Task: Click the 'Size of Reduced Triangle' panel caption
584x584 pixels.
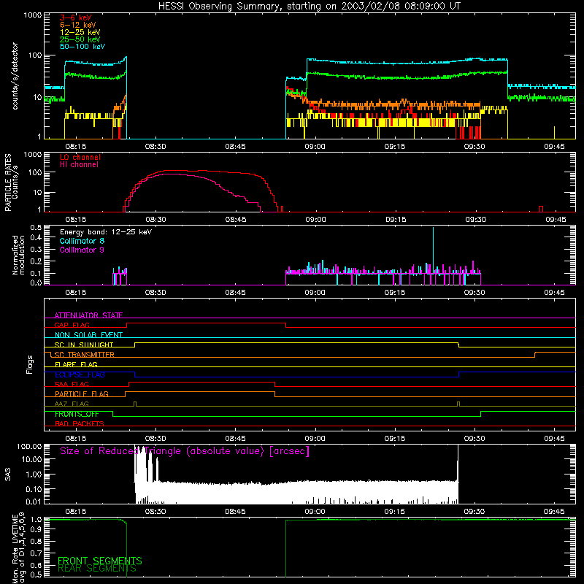Action: tap(185, 451)
